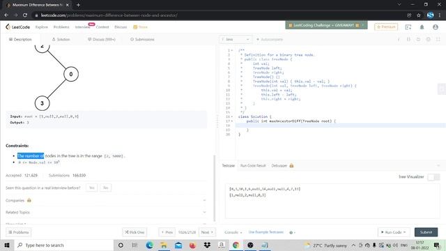Click the description panel vertical scrollbar
The image size is (446, 251).
click(x=215, y=188)
